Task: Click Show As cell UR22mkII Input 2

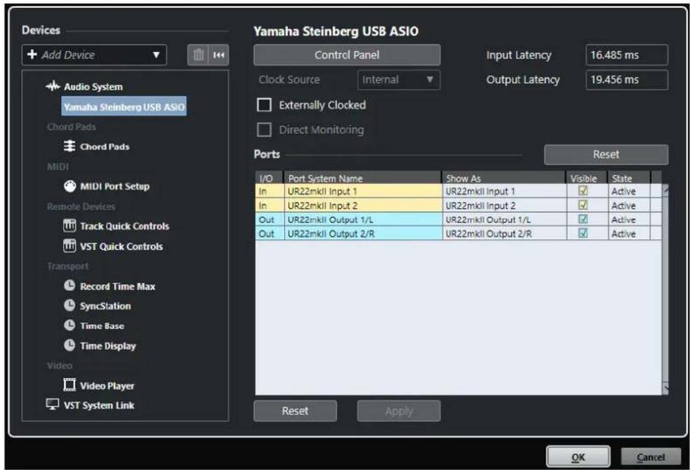Action: tap(504, 205)
